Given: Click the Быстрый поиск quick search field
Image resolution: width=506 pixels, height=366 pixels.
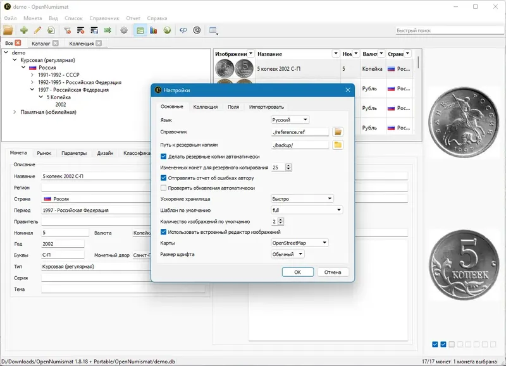Looking at the screenshot, I should coord(450,30).
